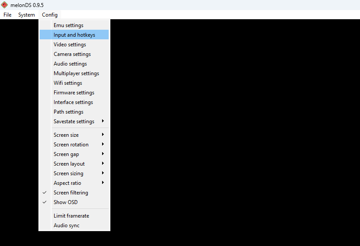This screenshot has width=360, height=246.
Task: Close the Config menu from menu bar
Action: coord(50,15)
